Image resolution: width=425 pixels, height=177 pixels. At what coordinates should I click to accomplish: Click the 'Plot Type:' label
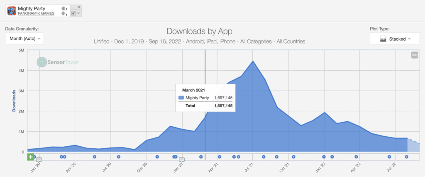(x=380, y=29)
